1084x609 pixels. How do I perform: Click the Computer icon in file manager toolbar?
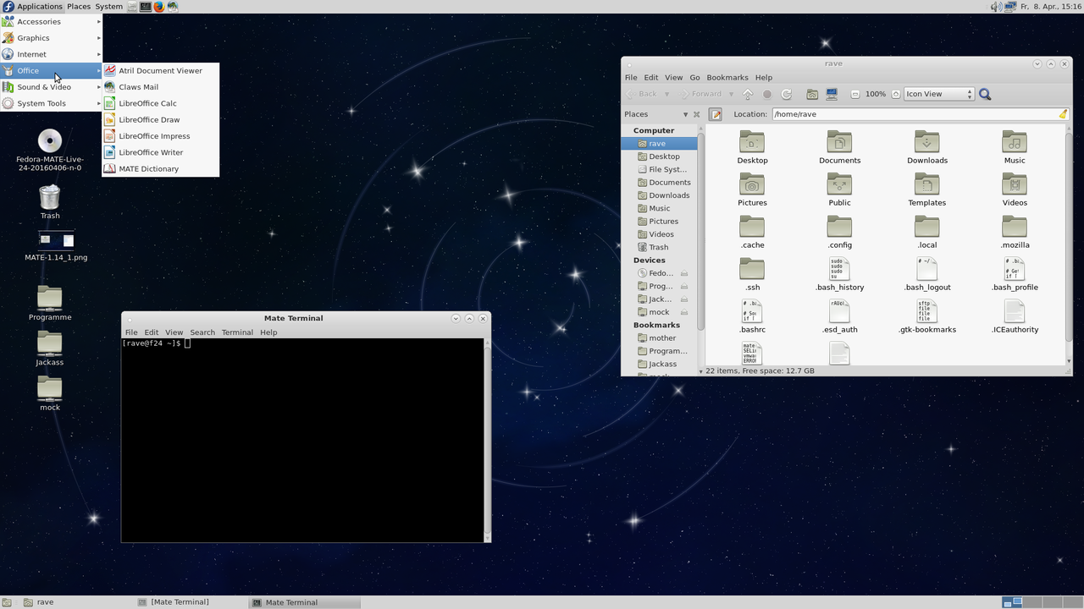coord(832,95)
